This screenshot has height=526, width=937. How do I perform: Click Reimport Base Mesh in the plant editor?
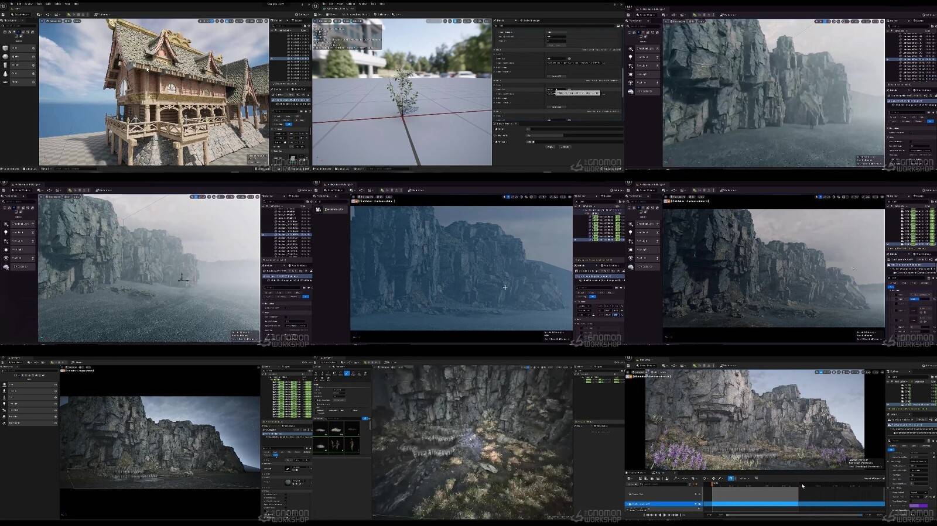click(356, 15)
